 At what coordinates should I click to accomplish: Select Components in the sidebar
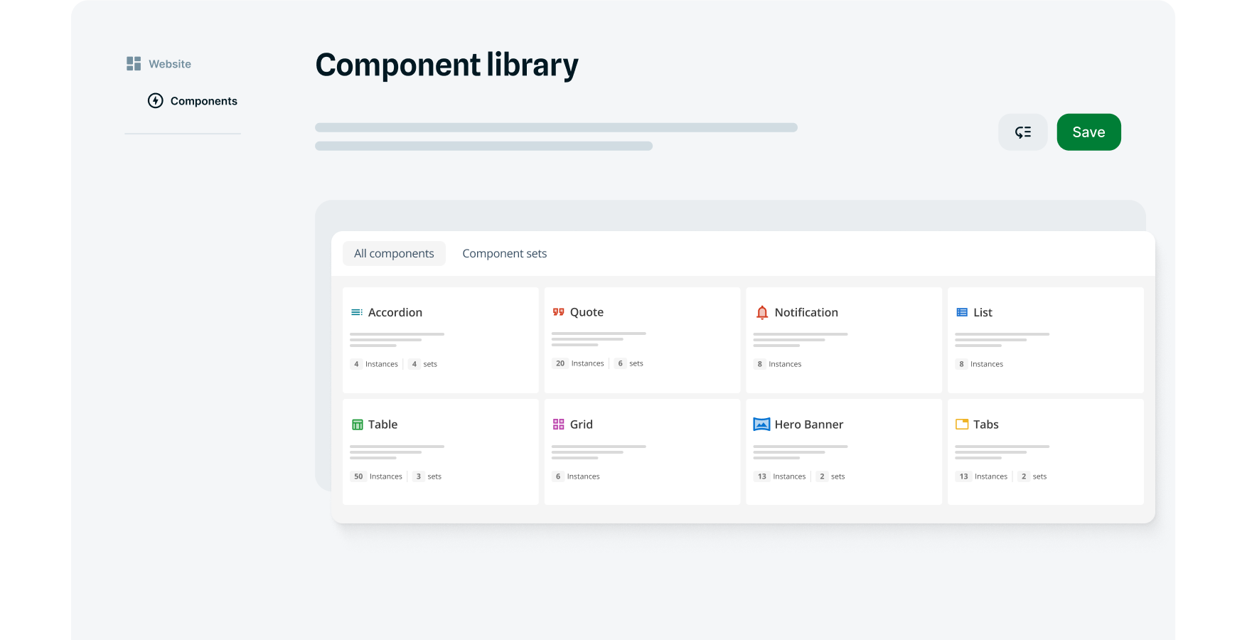point(203,101)
